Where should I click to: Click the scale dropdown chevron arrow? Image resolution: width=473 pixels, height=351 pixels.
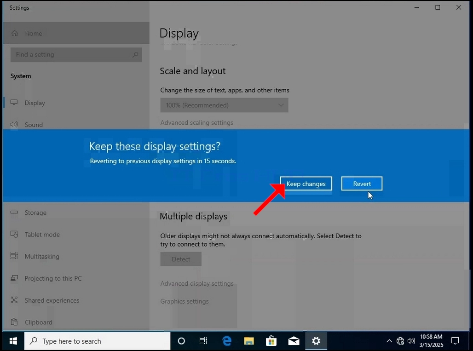[281, 105]
